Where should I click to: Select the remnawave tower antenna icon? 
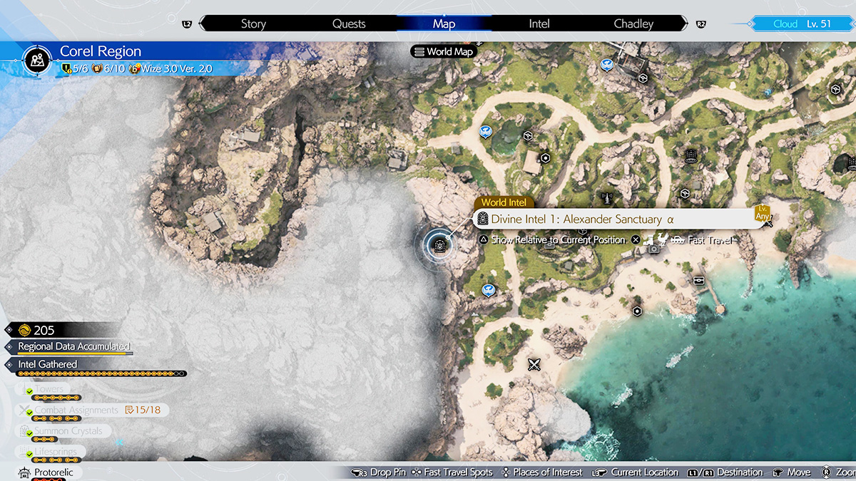pos(607,197)
